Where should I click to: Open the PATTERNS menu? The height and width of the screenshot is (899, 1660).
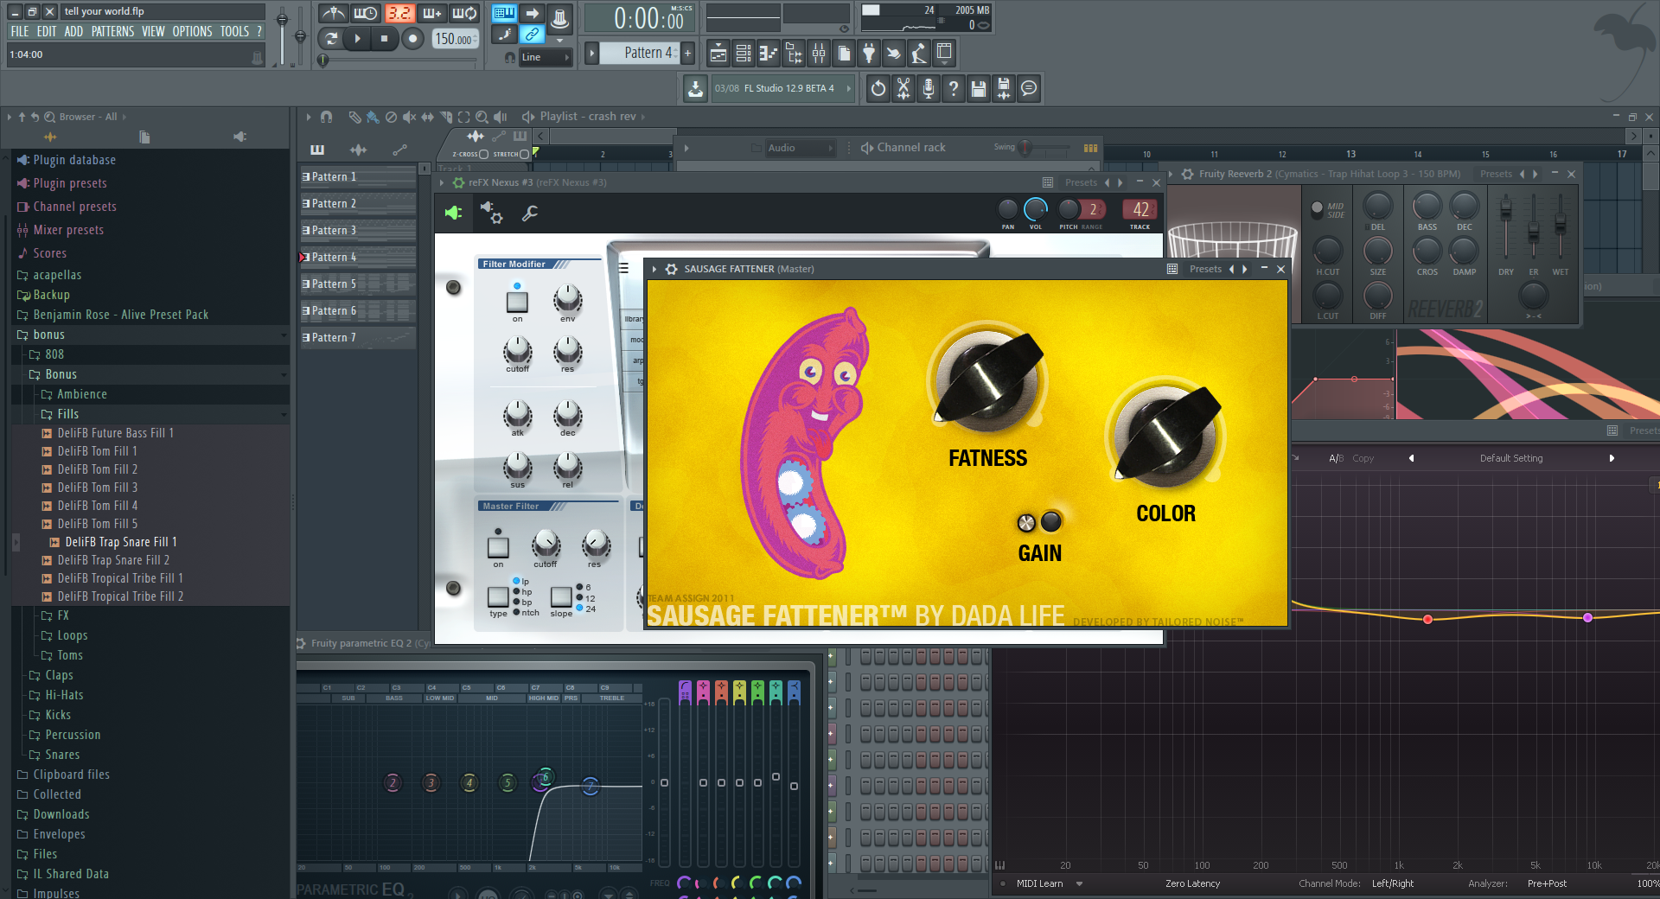click(x=113, y=32)
